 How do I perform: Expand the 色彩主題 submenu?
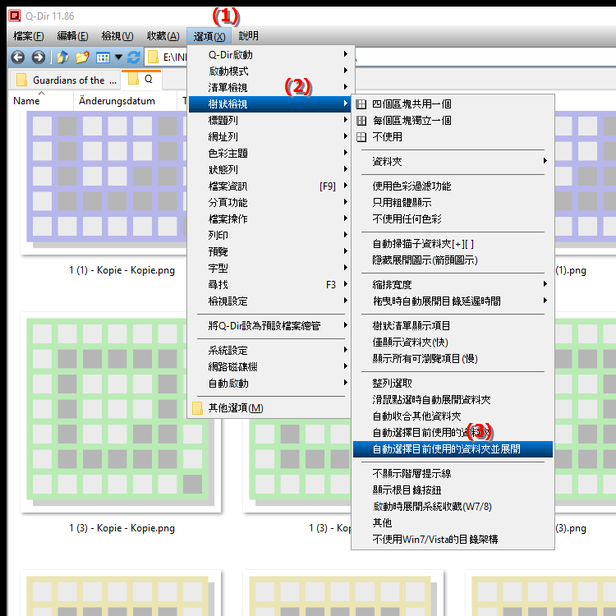tap(271, 154)
